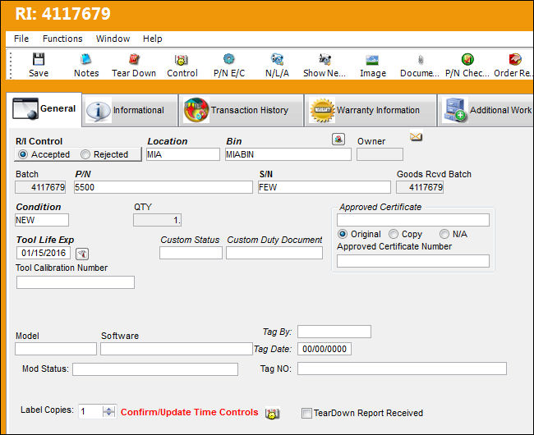Image resolution: width=534 pixels, height=435 pixels.
Task: Click the P/N field showing 5500
Action: point(163,187)
